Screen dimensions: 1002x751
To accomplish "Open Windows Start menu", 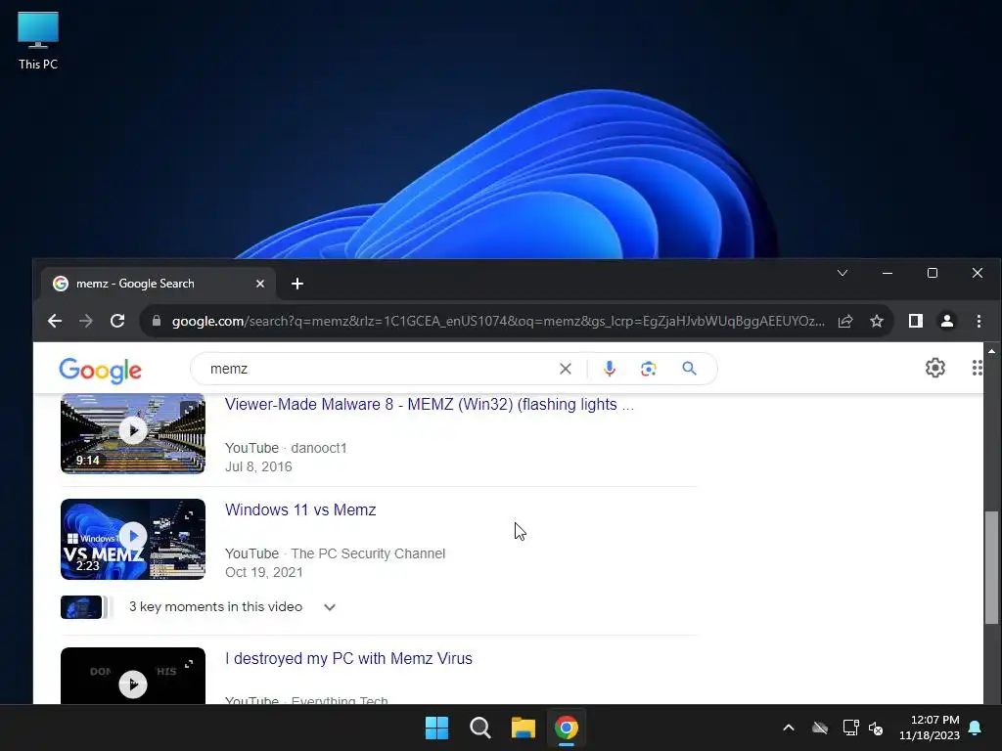I will [x=437, y=728].
